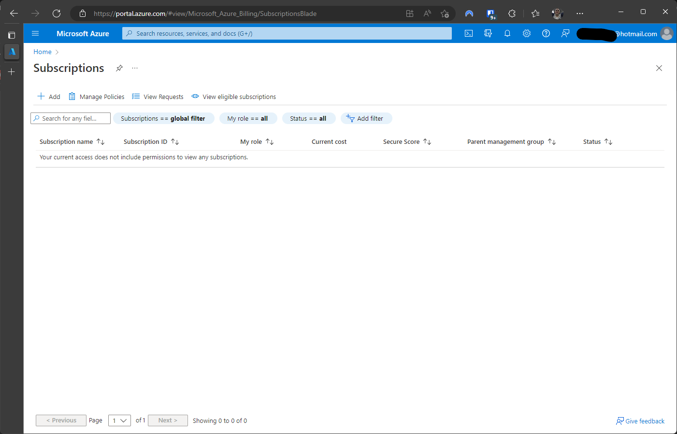677x434 pixels.
Task: Select the Azure tab icon in the vertical tabs
Action: (x=12, y=52)
